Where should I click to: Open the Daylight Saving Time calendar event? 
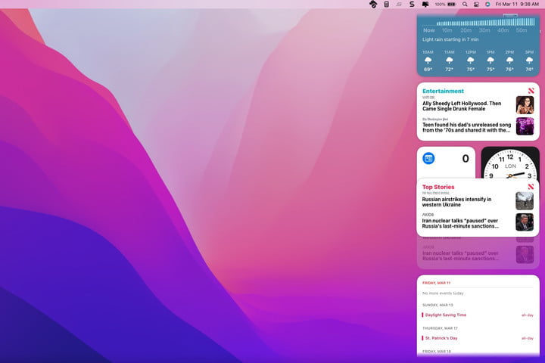(x=478, y=315)
